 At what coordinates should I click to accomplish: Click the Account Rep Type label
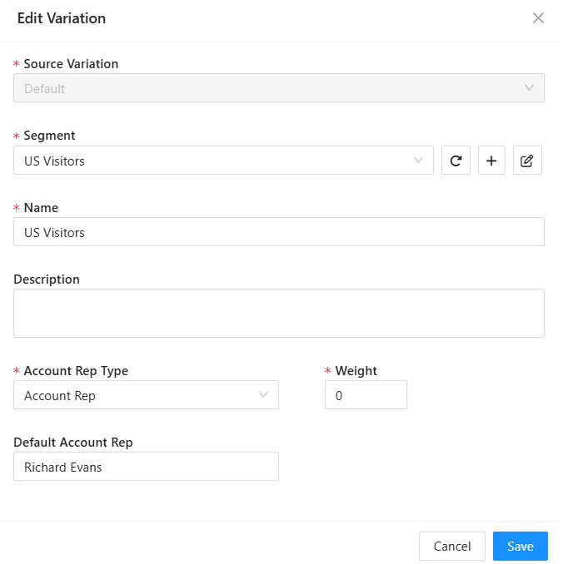coord(76,371)
